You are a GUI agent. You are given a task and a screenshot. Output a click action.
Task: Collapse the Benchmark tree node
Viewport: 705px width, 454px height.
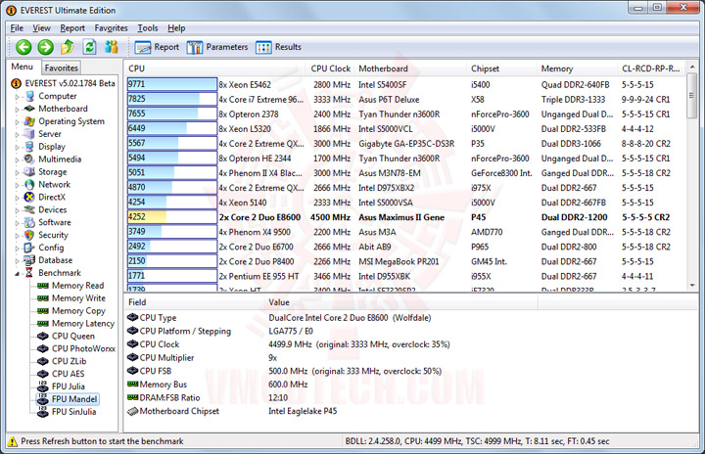[x=17, y=273]
